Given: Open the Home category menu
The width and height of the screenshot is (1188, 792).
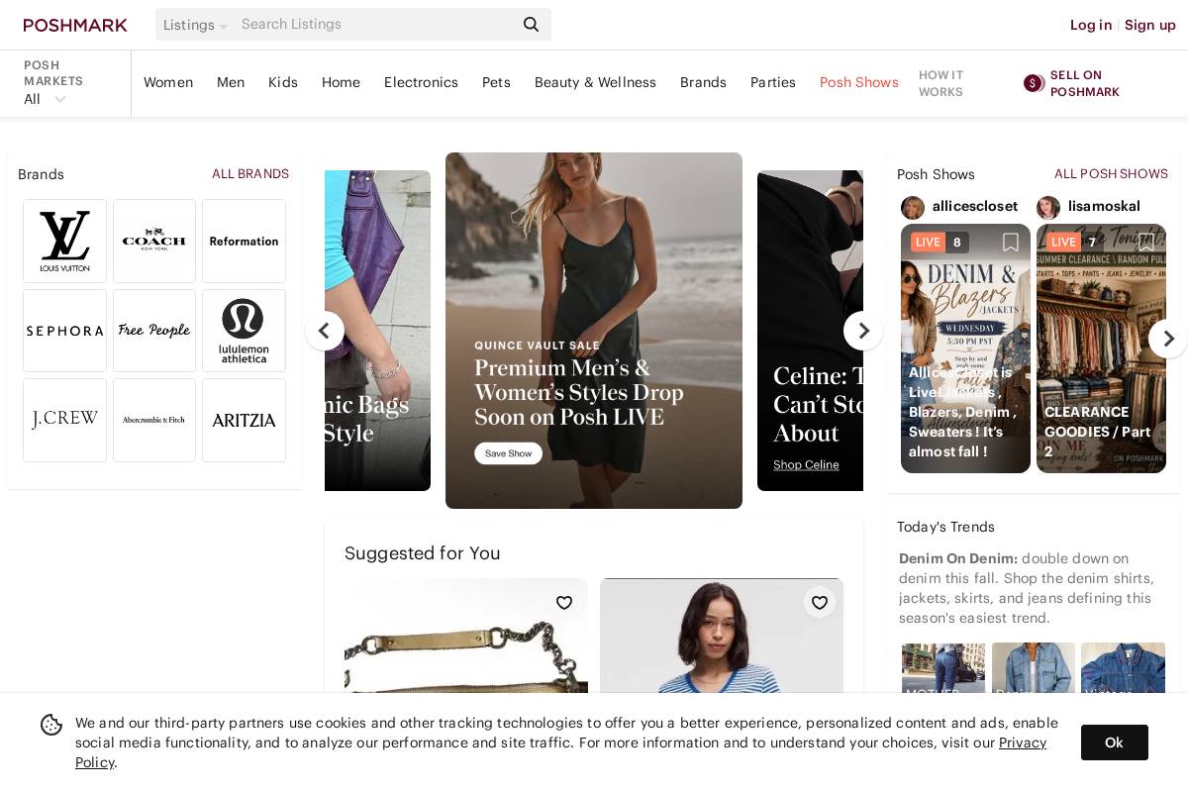Looking at the screenshot, I should pos(341,82).
